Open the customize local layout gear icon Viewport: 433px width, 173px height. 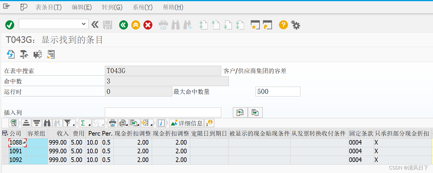(295, 25)
